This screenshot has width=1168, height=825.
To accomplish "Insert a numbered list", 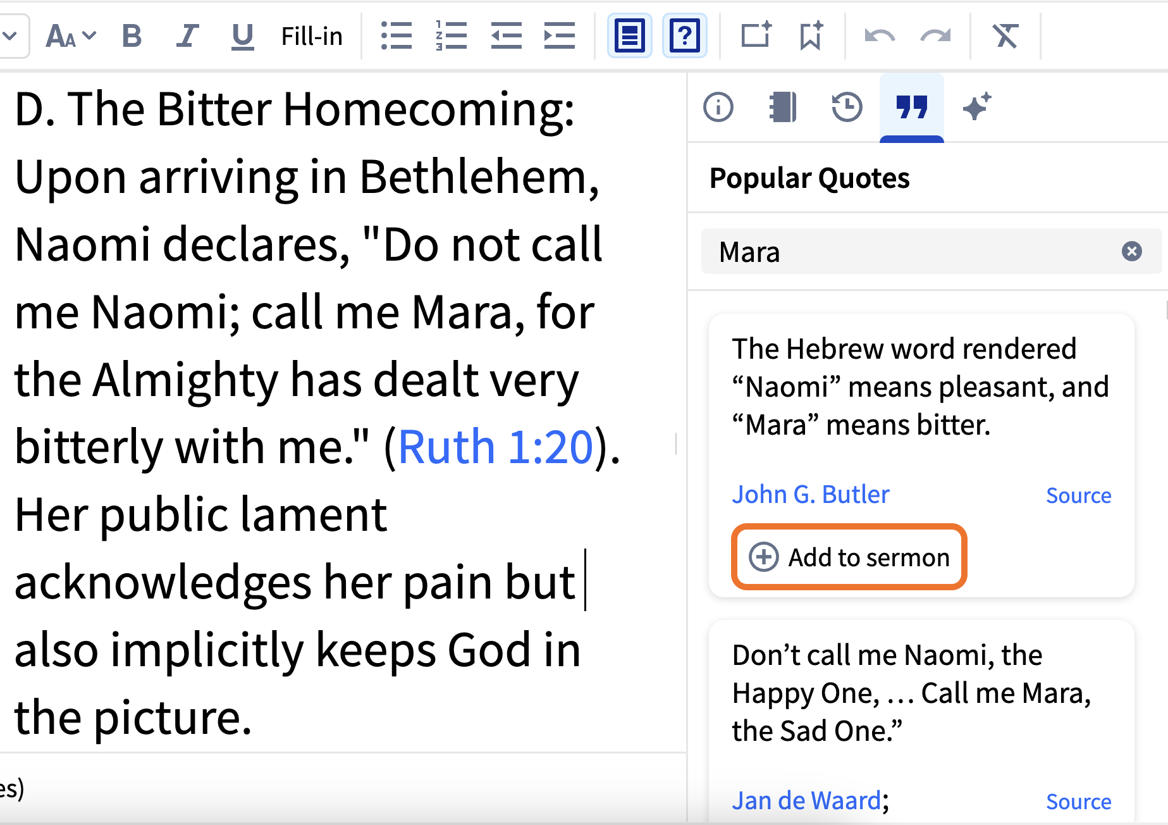I will [x=451, y=36].
